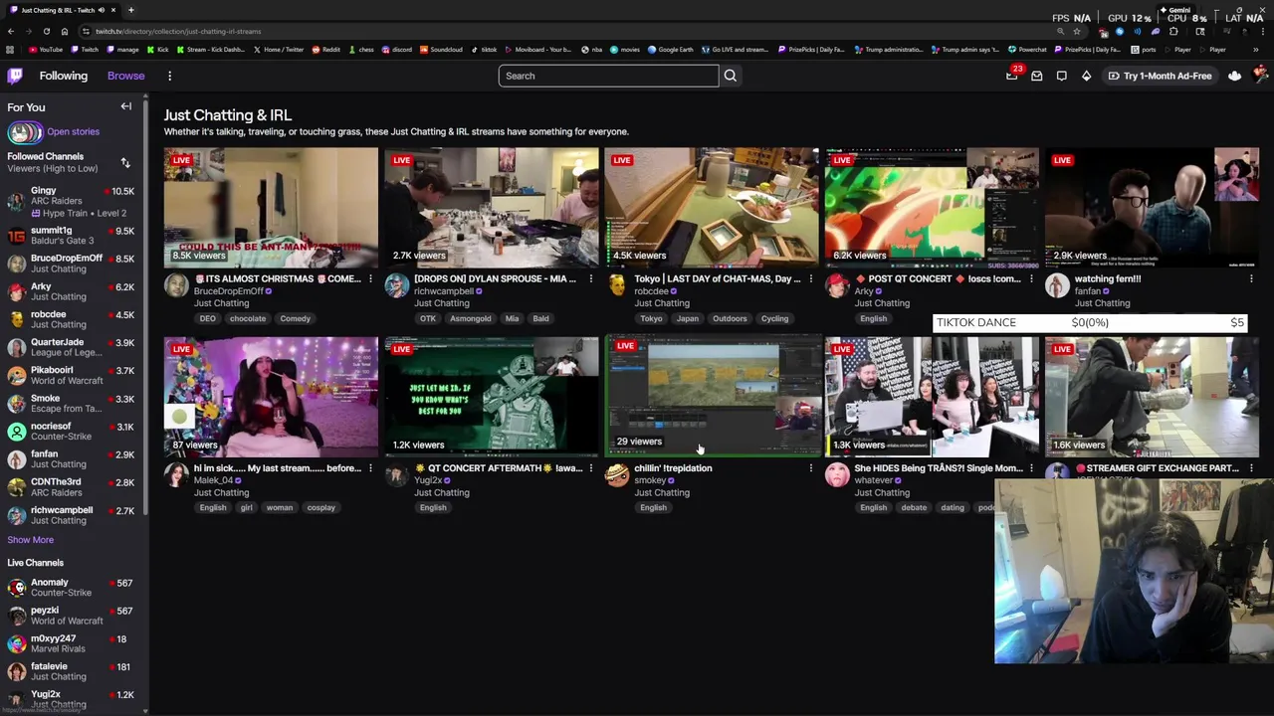Open BruceDropEmOff stream thumbnail
Viewport: 1274px width, 716px height.
pos(271,208)
